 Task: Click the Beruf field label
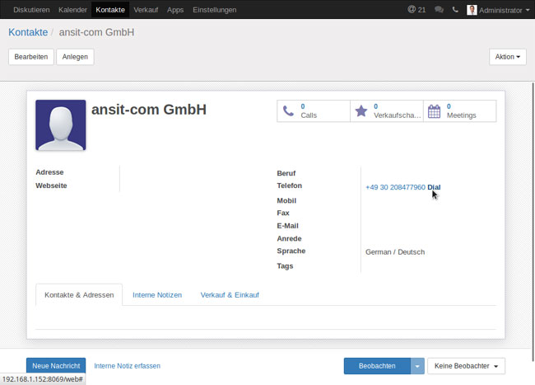pyautogui.click(x=286, y=173)
